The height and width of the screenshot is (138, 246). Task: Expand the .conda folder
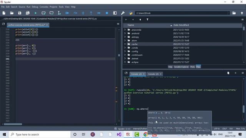[125, 48]
